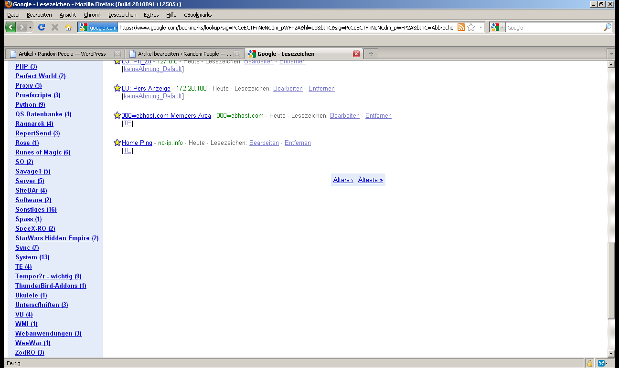Select the StarWars Hidden Empire (2) label

(x=57, y=238)
